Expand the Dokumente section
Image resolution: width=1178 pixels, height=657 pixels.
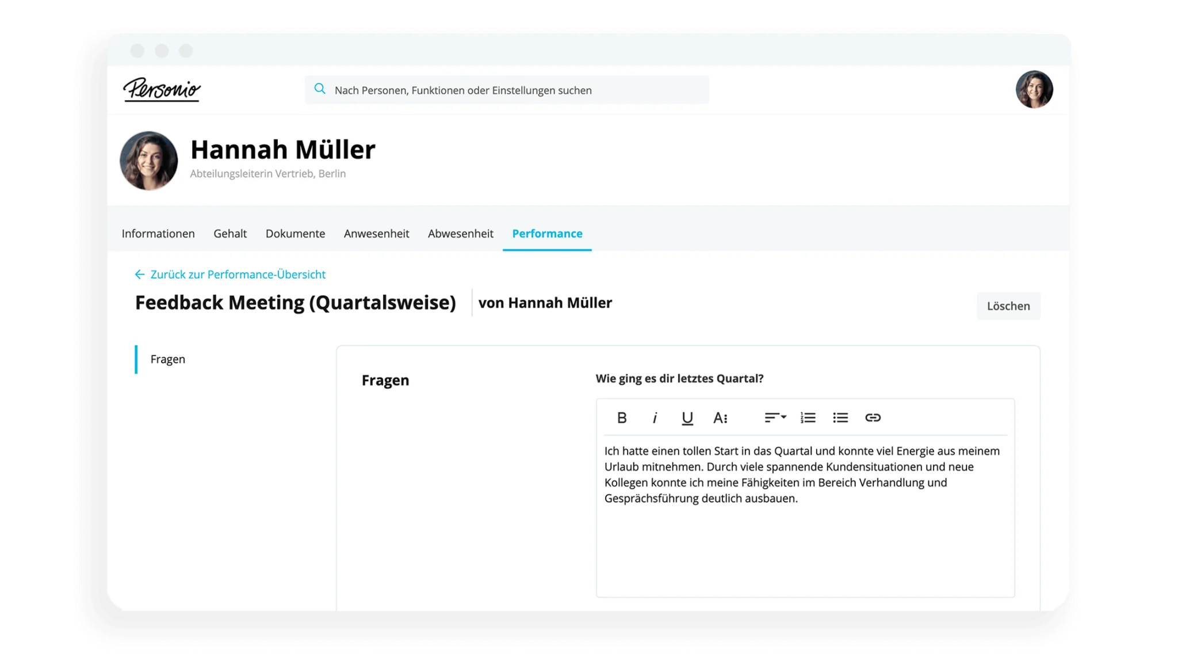295,233
